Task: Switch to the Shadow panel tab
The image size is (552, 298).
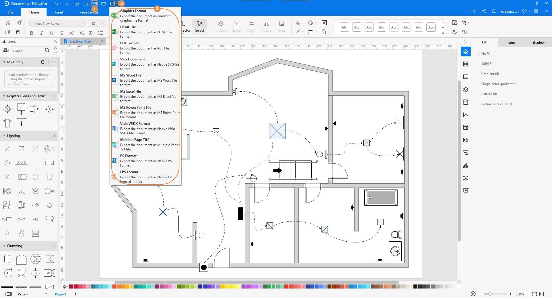Action: [538, 42]
